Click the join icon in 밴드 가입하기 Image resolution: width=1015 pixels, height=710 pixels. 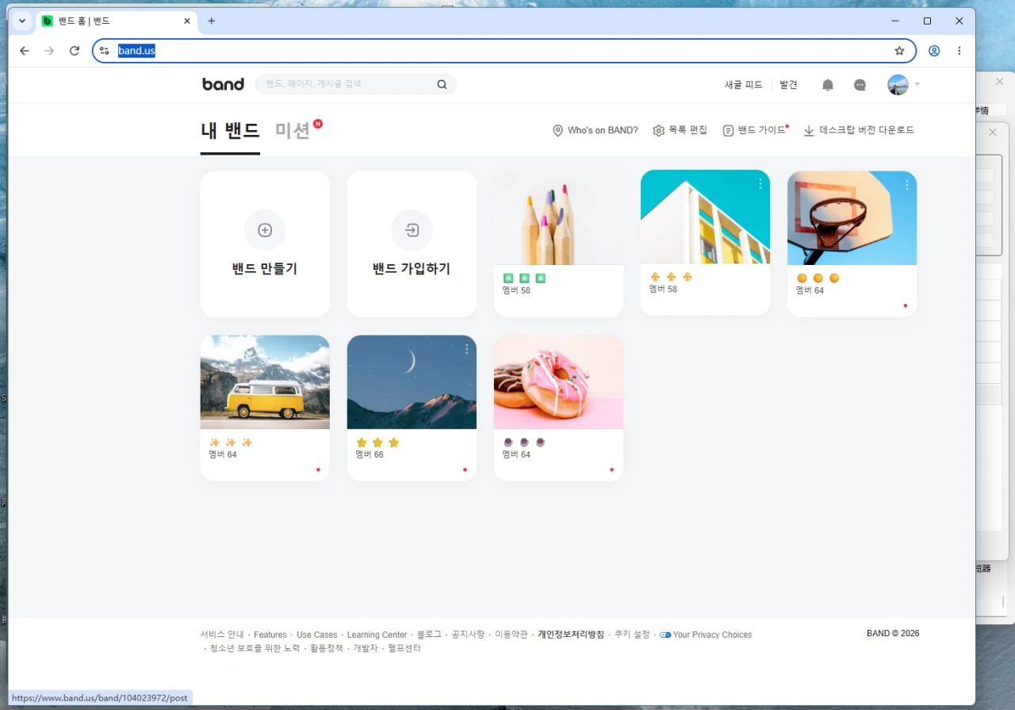pyautogui.click(x=412, y=230)
